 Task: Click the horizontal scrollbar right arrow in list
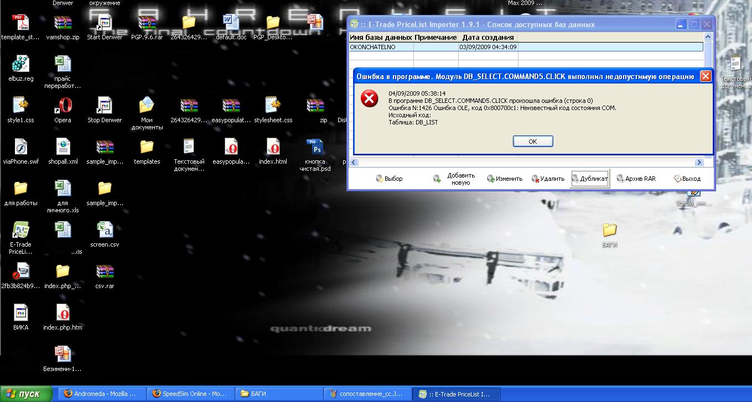coord(699,162)
